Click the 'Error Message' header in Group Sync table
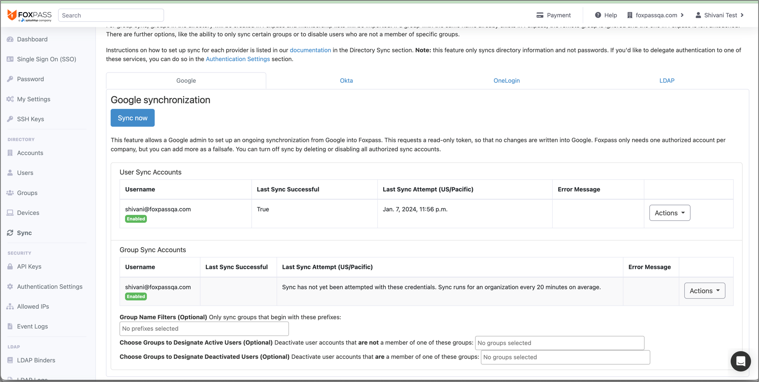This screenshot has height=382, width=759. [649, 267]
